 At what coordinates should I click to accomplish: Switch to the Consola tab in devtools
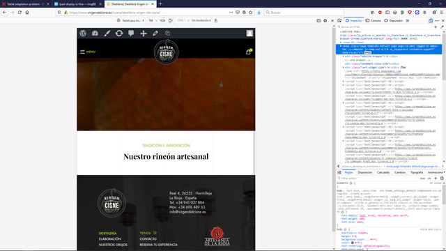[x=374, y=20]
